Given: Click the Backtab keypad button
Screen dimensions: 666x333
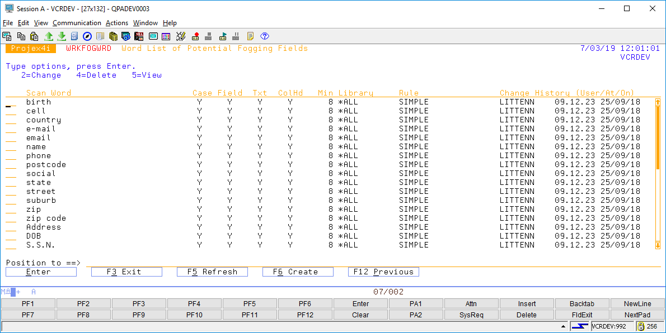Looking at the screenshot, I should pos(582,304).
